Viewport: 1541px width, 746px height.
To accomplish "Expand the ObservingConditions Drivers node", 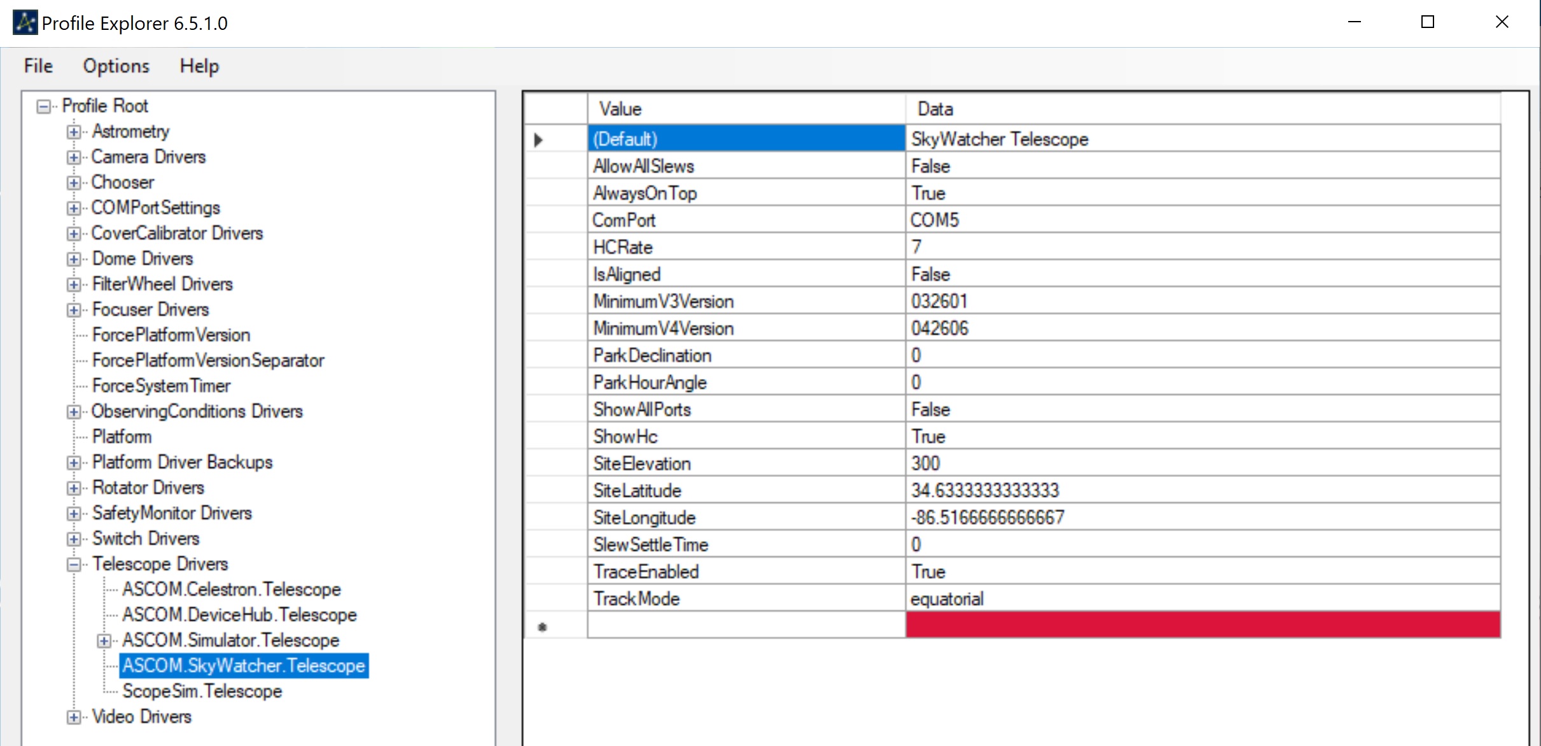I will (x=74, y=411).
